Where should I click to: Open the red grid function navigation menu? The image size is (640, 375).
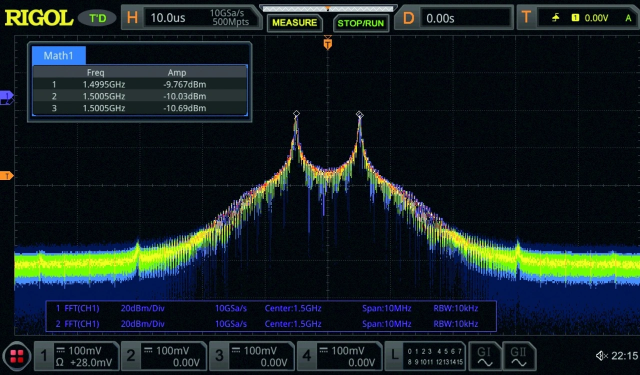pos(16,356)
